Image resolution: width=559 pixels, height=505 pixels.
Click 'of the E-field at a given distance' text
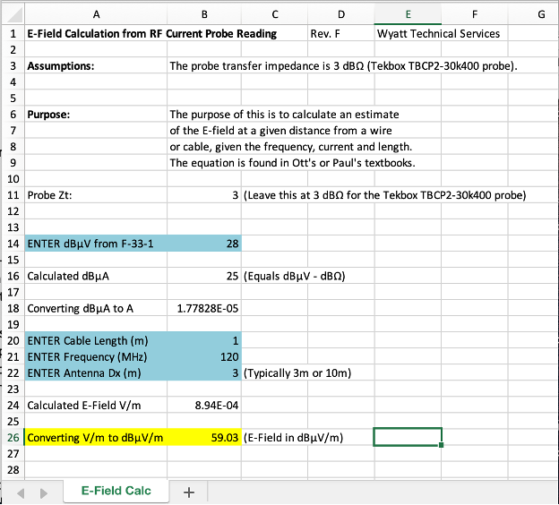coord(280,131)
